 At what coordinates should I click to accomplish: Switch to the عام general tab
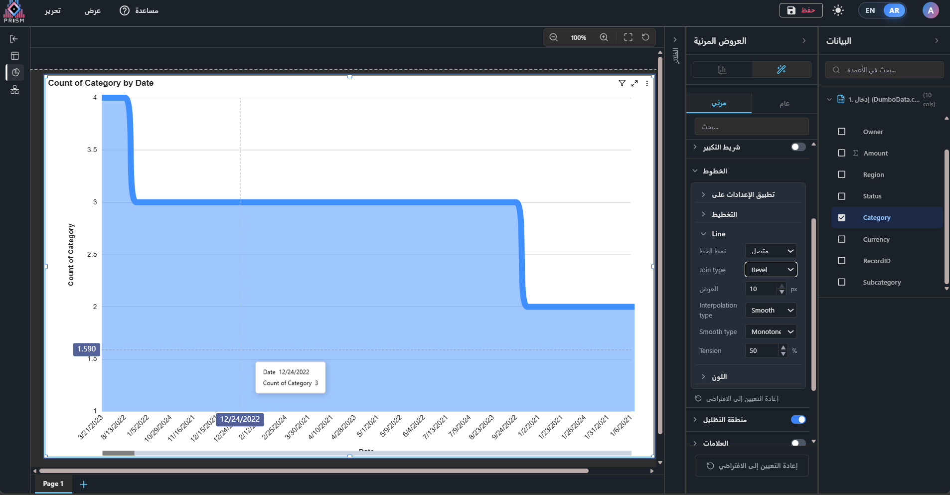click(x=784, y=103)
